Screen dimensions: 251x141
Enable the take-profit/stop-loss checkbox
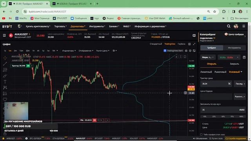(x=201, y=135)
